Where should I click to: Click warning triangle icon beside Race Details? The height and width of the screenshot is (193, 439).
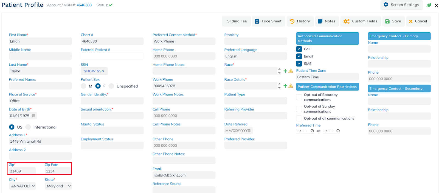[x=291, y=86]
